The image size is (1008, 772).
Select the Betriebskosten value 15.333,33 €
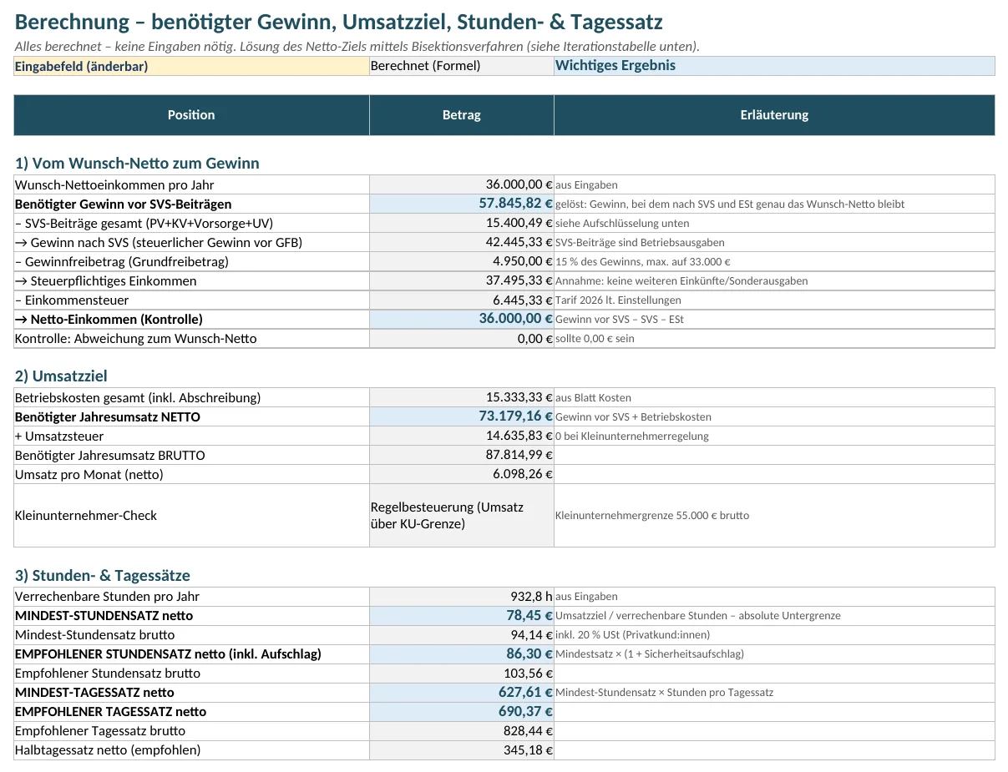point(462,397)
